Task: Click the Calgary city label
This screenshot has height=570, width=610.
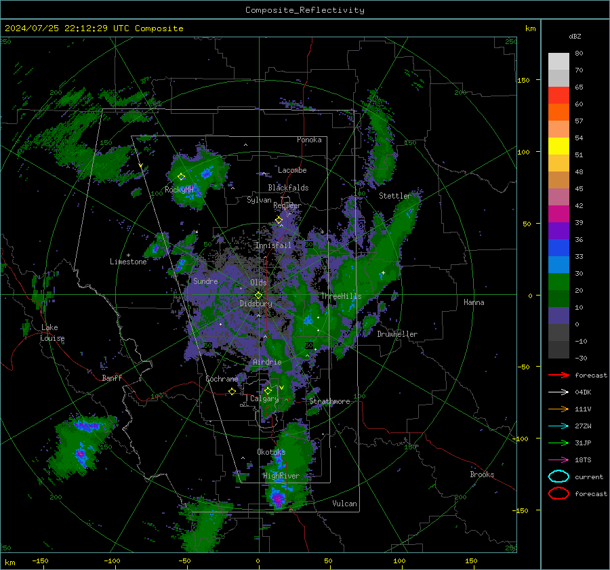Action: (x=264, y=399)
